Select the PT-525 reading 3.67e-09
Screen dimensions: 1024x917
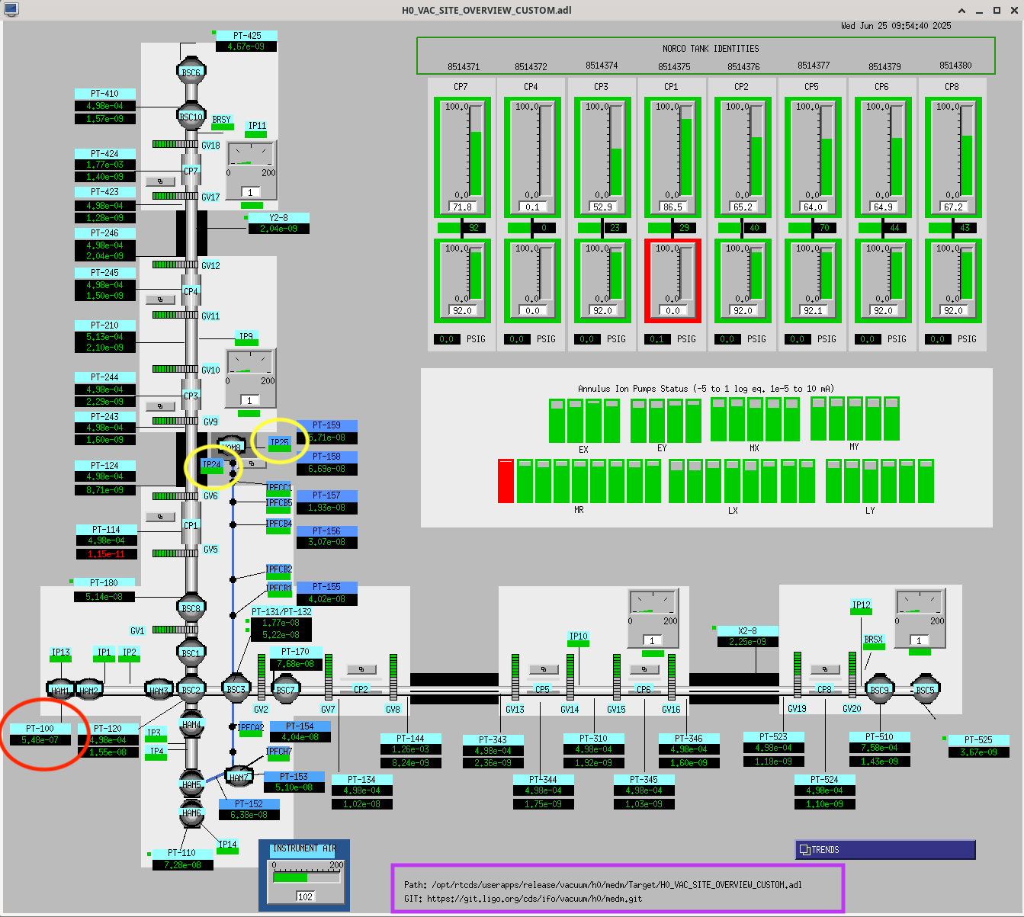979,752
